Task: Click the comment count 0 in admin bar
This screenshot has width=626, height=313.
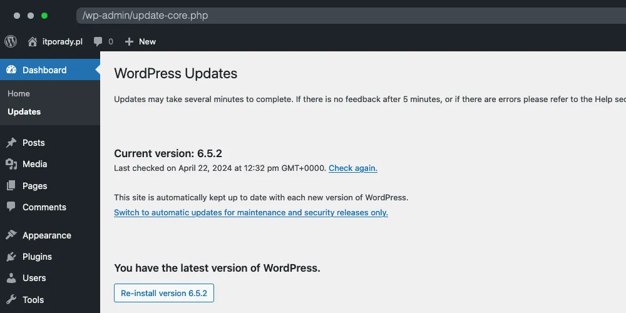Action: click(x=111, y=41)
